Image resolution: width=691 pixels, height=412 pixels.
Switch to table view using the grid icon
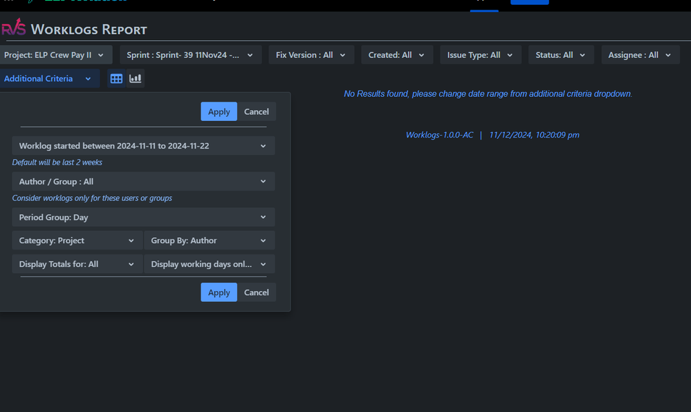click(116, 78)
